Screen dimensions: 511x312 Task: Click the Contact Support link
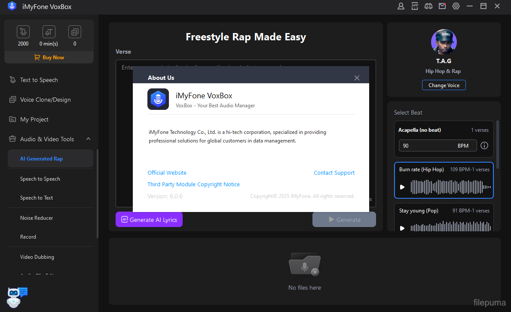334,173
